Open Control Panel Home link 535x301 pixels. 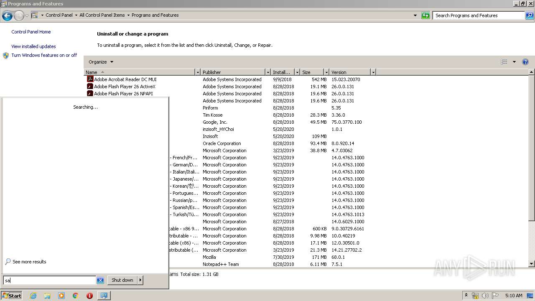point(31,32)
